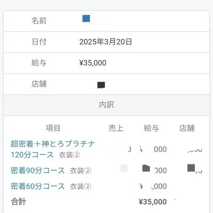Image resolution: width=213 pixels, height=213 pixels.
Task: Click the 項目 column header
Action: pyautogui.click(x=53, y=128)
